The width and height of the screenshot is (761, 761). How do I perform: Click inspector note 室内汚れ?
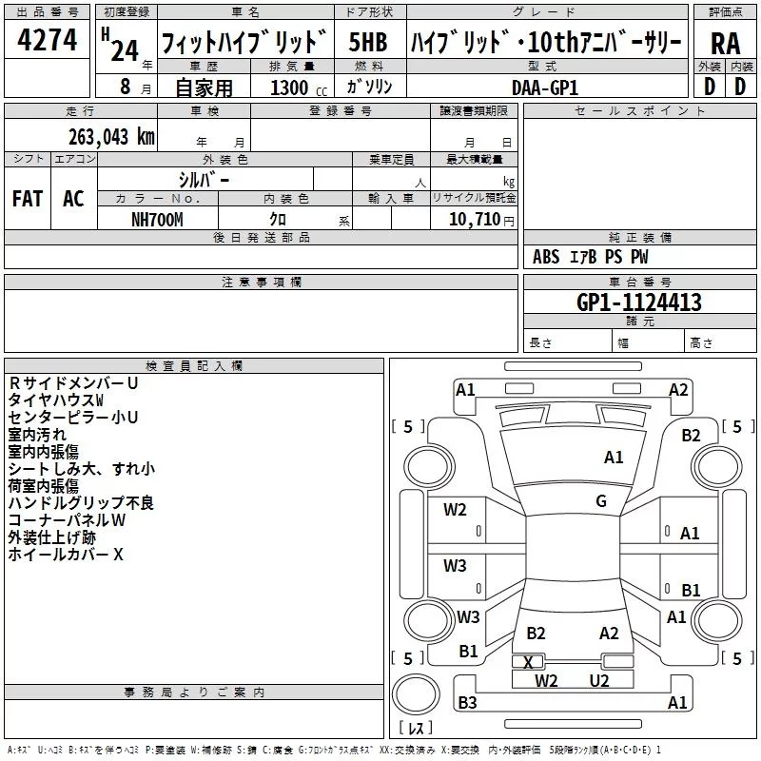pos(37,435)
